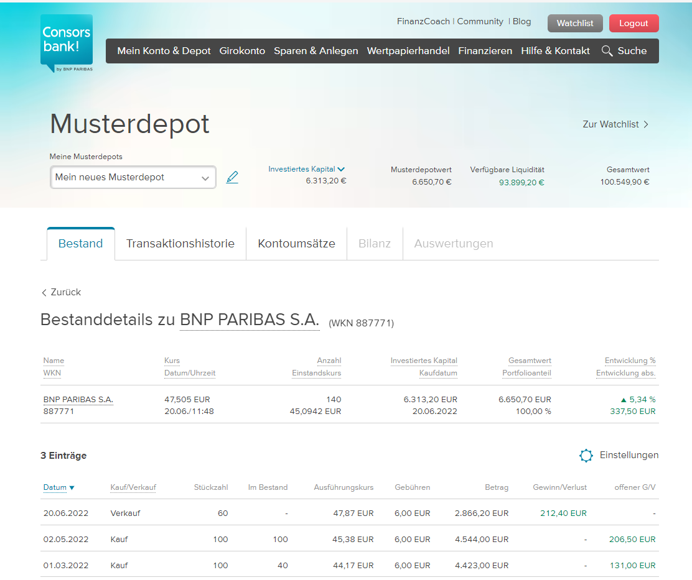Click the Datum sort arrow
The width and height of the screenshot is (692, 580).
pyautogui.click(x=72, y=488)
